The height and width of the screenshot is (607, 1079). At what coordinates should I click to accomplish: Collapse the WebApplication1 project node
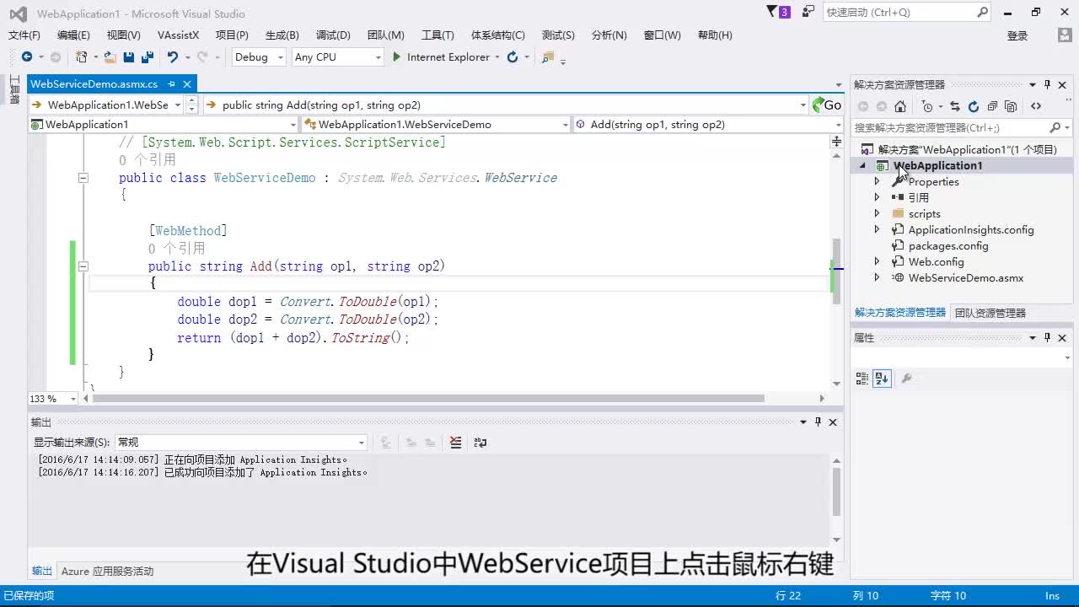coord(862,166)
